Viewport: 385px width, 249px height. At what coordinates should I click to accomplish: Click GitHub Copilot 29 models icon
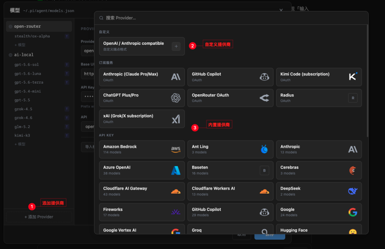pos(264,212)
